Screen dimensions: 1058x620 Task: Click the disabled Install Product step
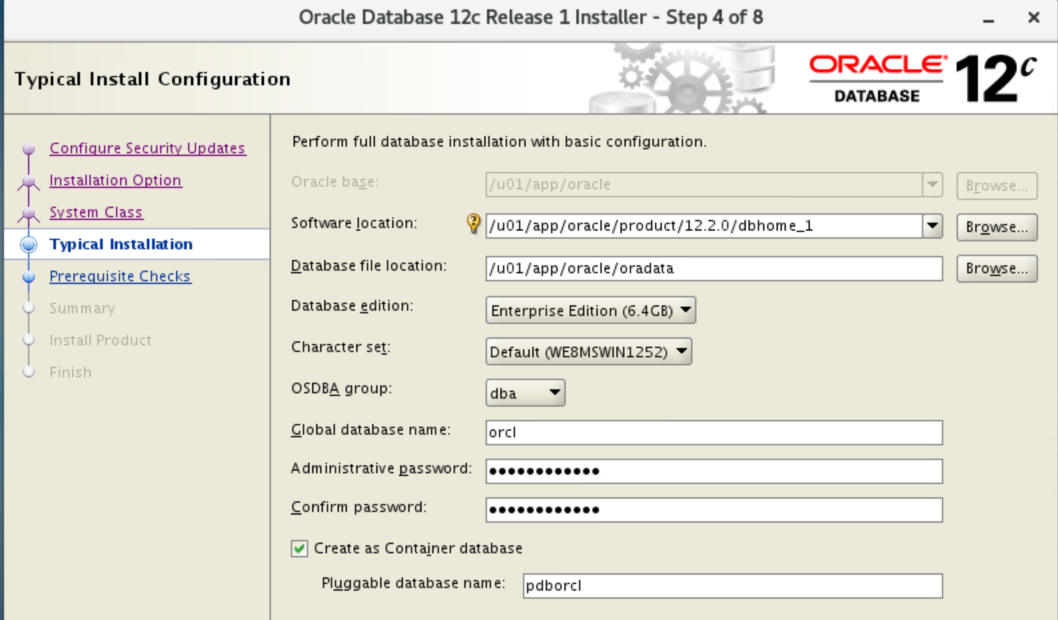click(100, 340)
